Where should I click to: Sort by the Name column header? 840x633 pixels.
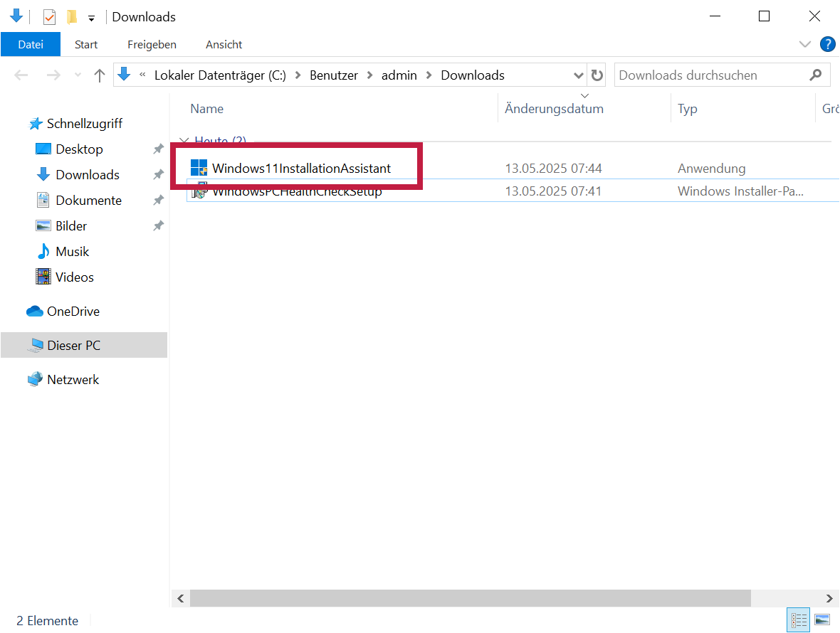click(206, 109)
